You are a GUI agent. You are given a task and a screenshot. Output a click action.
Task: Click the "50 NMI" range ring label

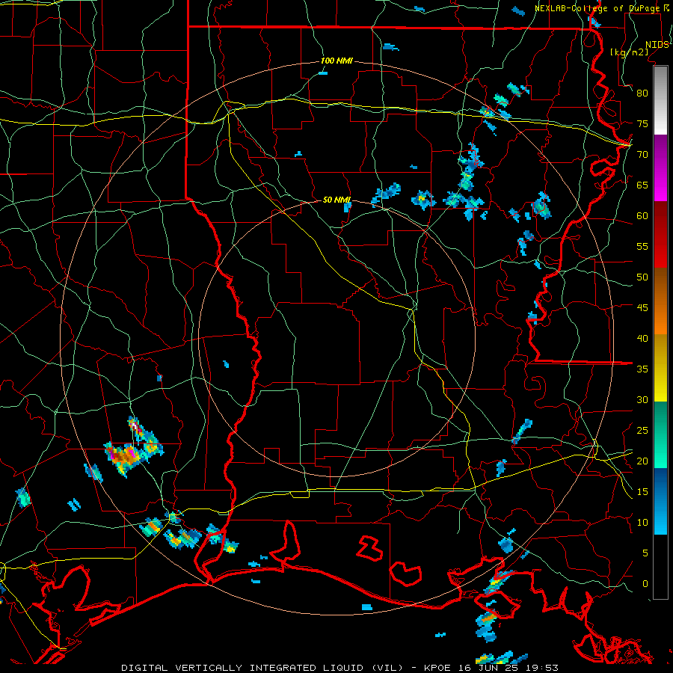pyautogui.click(x=336, y=200)
